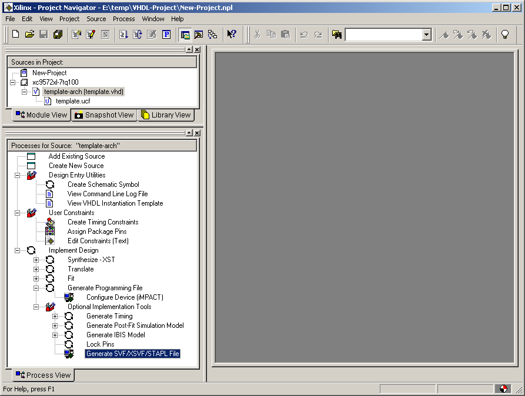Collapse the User Constraints group
The height and width of the screenshot is (396, 525).
[17, 213]
